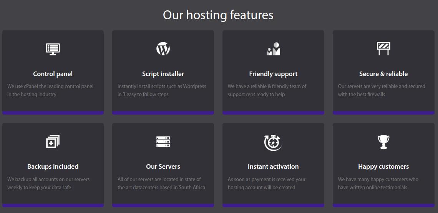Select the Backups included heading

coord(53,166)
